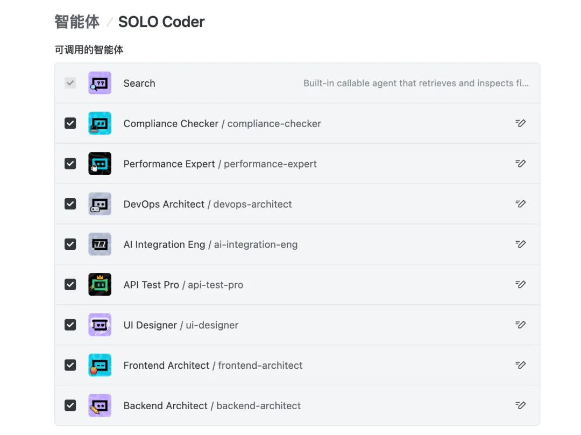581x435 pixels.
Task: Edit the AI Integration Eng agent
Action: (520, 244)
